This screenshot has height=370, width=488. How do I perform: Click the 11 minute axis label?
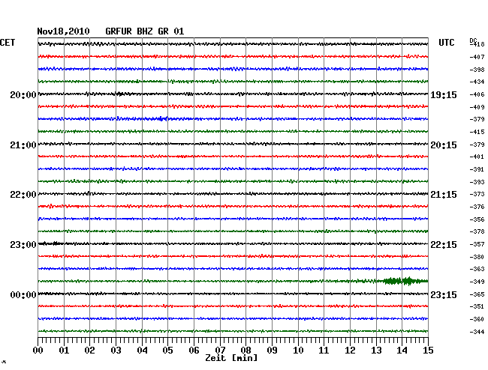coord(324,351)
